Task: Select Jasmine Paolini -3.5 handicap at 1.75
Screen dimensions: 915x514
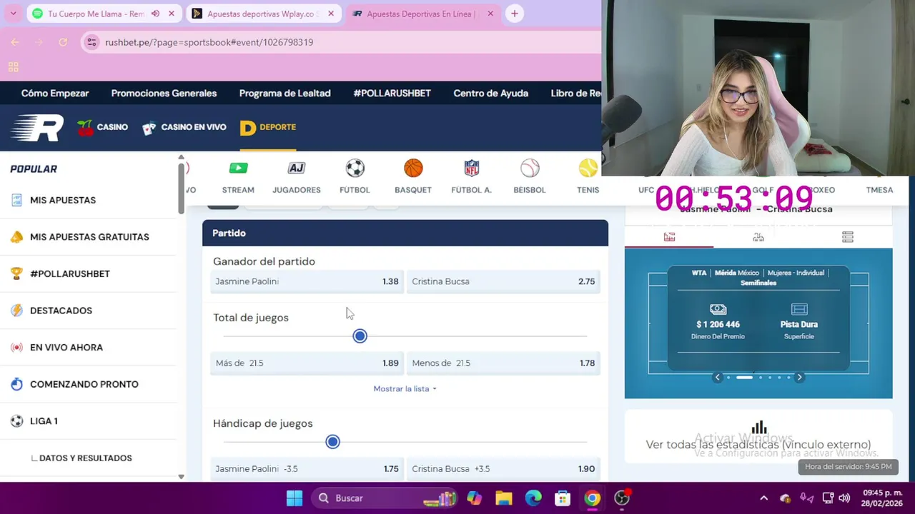Action: (307, 469)
